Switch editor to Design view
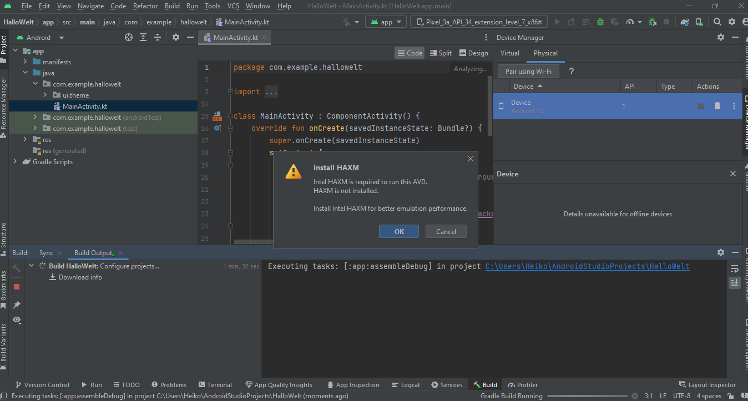 tap(474, 53)
